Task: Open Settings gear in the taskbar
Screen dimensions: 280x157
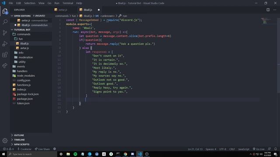Action: point(61,154)
